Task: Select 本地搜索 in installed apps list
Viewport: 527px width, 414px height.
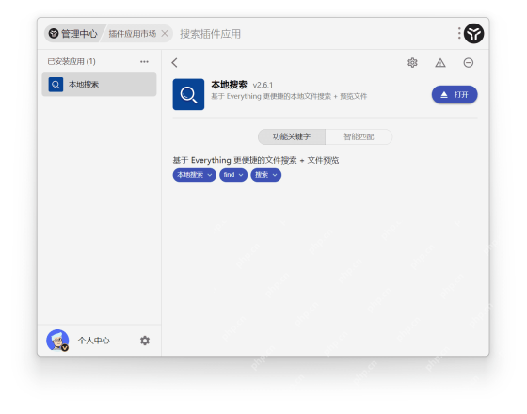Action: coord(99,85)
